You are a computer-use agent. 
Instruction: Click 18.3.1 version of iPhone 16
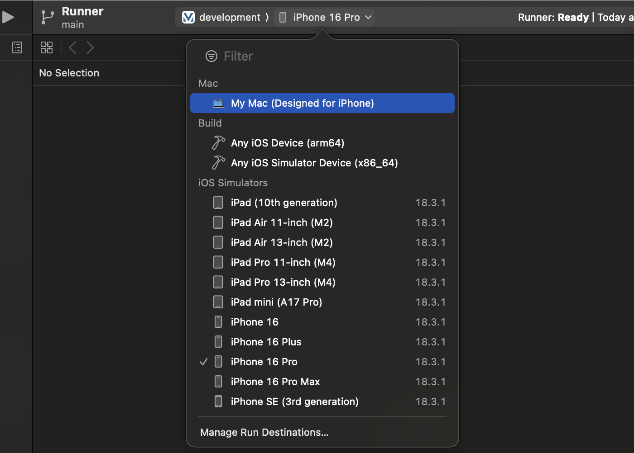coord(431,322)
